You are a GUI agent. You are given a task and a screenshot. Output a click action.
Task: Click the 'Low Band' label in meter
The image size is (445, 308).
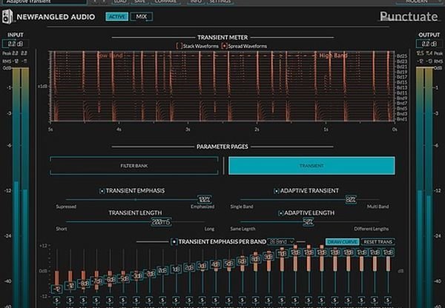110,56
